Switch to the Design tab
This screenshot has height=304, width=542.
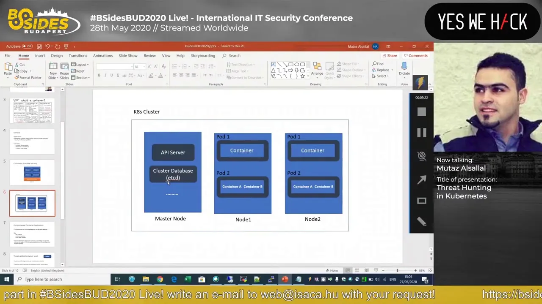(57, 56)
